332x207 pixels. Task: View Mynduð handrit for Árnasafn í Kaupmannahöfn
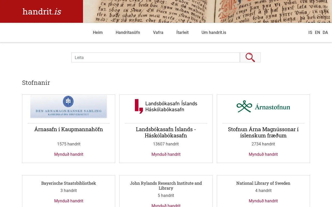point(69,154)
